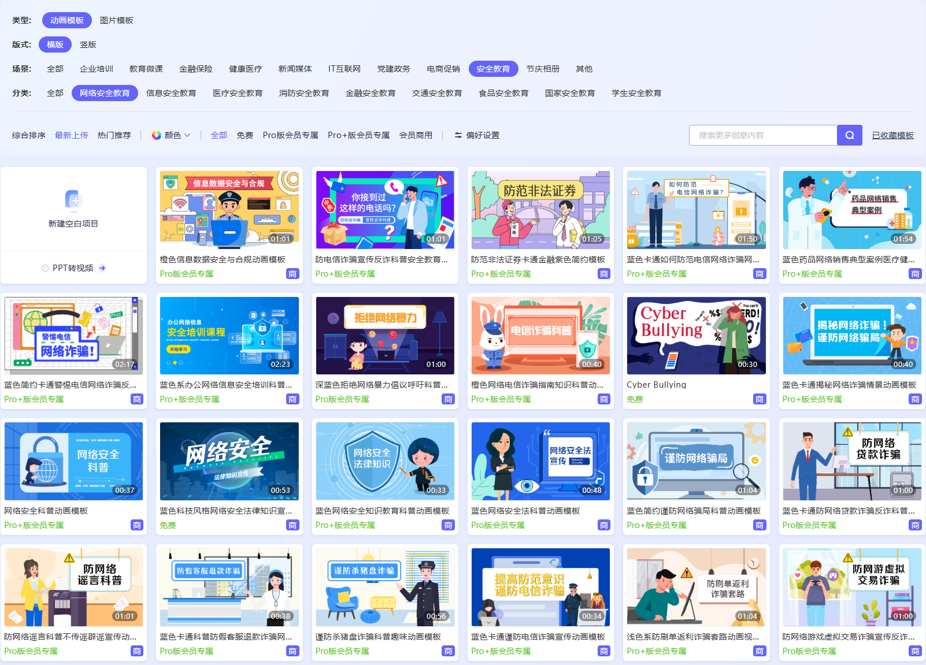
Task: Click the 商 badge on Cyber Bullying template
Action: 760,399
